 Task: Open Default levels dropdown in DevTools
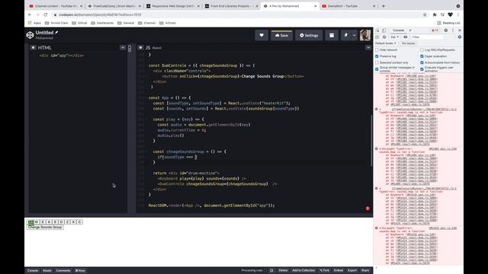[386, 43]
